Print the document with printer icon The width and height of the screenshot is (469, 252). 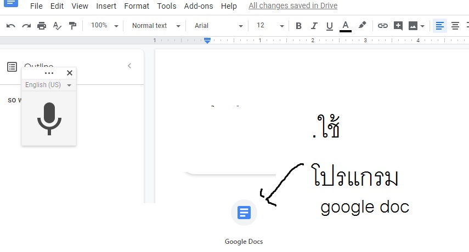pos(42,26)
